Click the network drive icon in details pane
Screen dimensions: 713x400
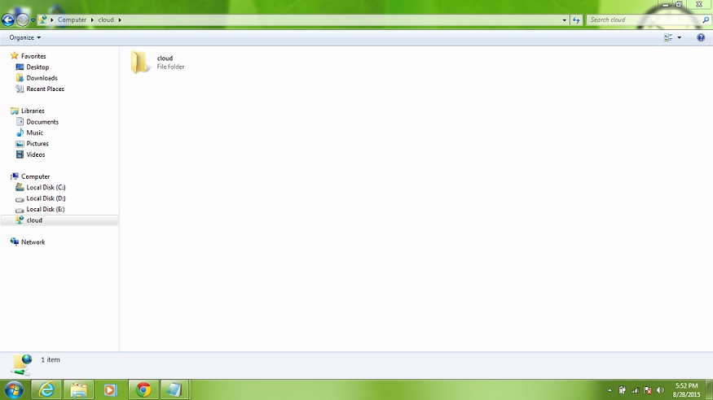click(x=22, y=365)
